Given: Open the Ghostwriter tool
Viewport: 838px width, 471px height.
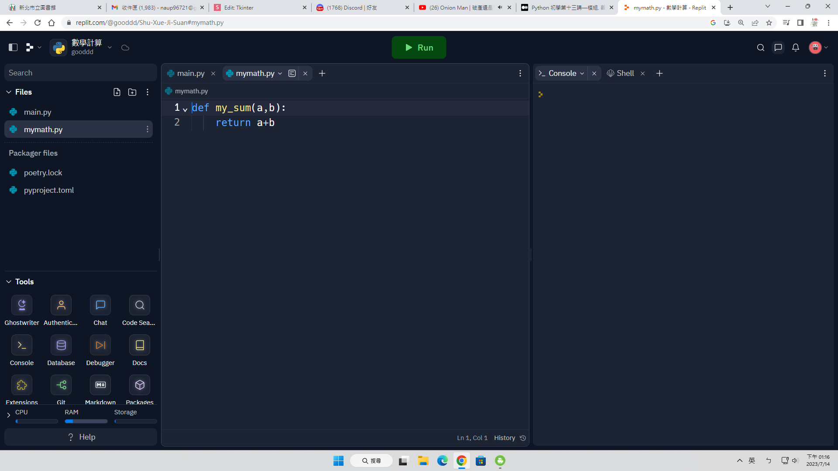Looking at the screenshot, I should click(22, 305).
